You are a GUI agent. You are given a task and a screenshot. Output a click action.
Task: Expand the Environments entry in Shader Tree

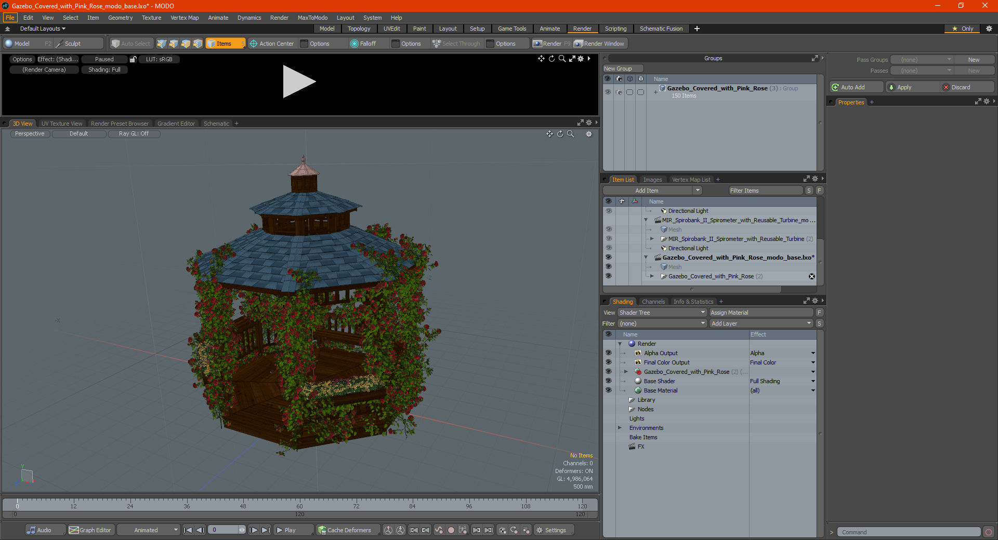click(620, 428)
